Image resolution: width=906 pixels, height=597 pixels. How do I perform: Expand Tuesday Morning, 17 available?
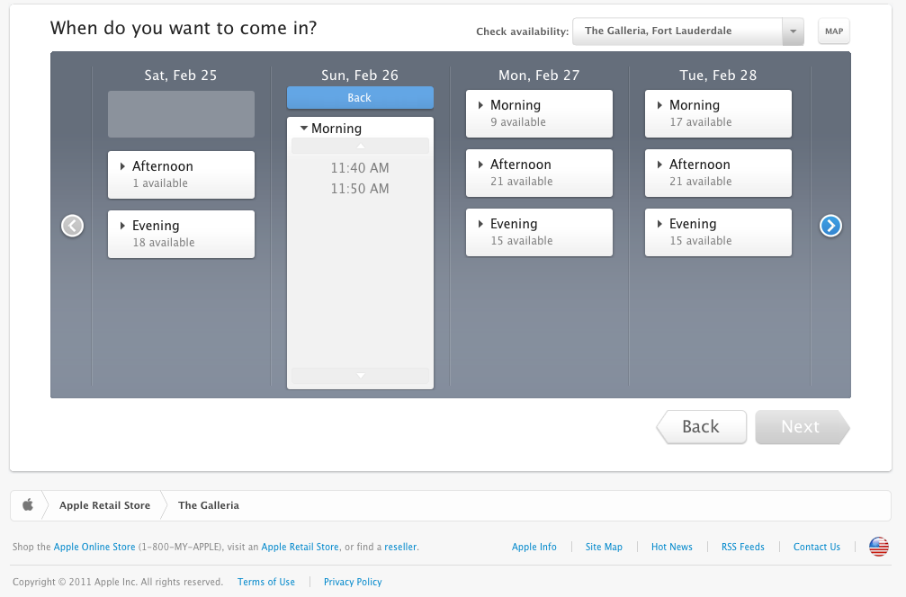tap(718, 113)
